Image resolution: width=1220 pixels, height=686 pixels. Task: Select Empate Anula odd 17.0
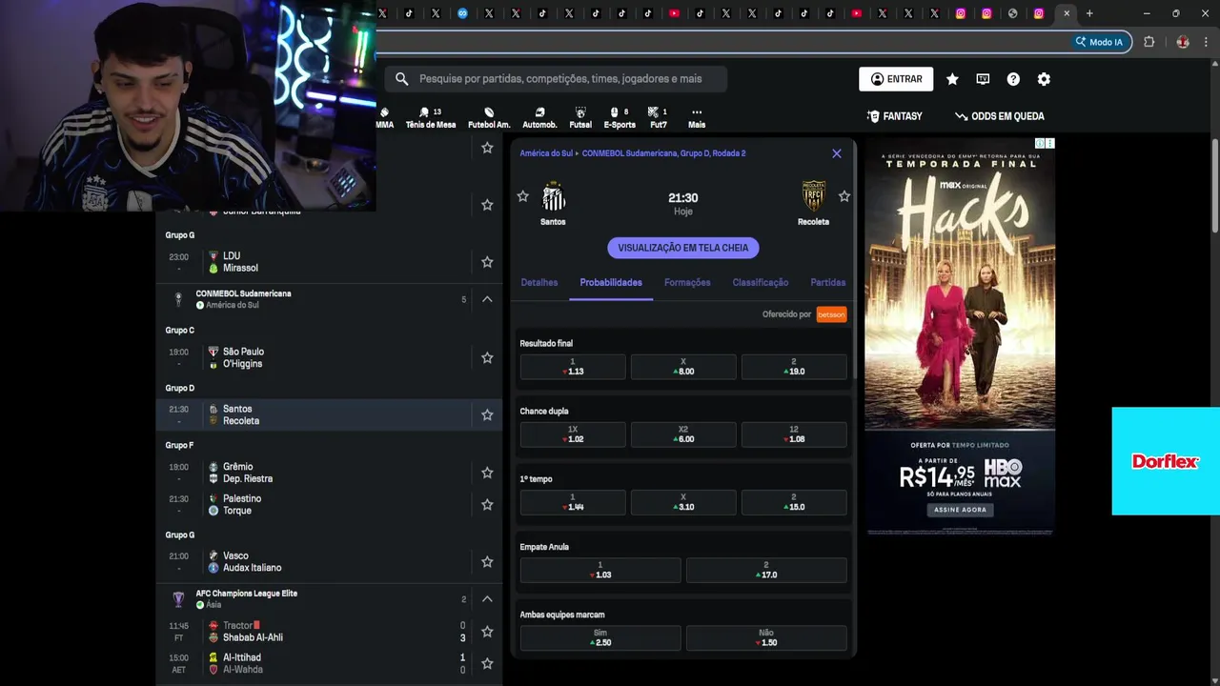click(766, 570)
